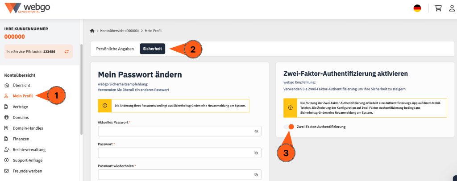The height and width of the screenshot is (181, 457).
Task: Click the Zwei-Faktor-Authentifizierung toggle label
Action: click(321, 127)
